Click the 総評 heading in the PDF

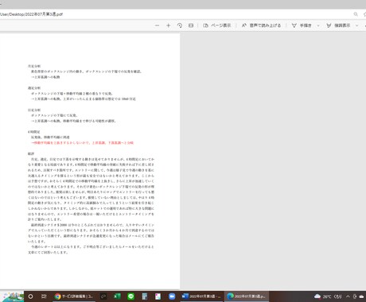[31, 153]
